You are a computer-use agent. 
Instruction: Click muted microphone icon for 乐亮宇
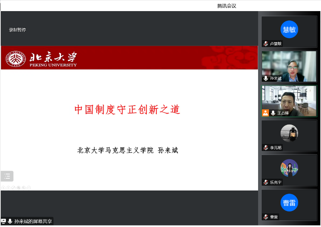click(266, 182)
